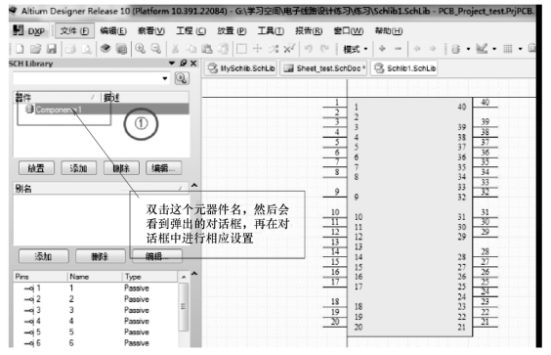Copy the selection from the toolbar
Image resolution: width=551 pixels, height=355 pixels.
click(191, 49)
